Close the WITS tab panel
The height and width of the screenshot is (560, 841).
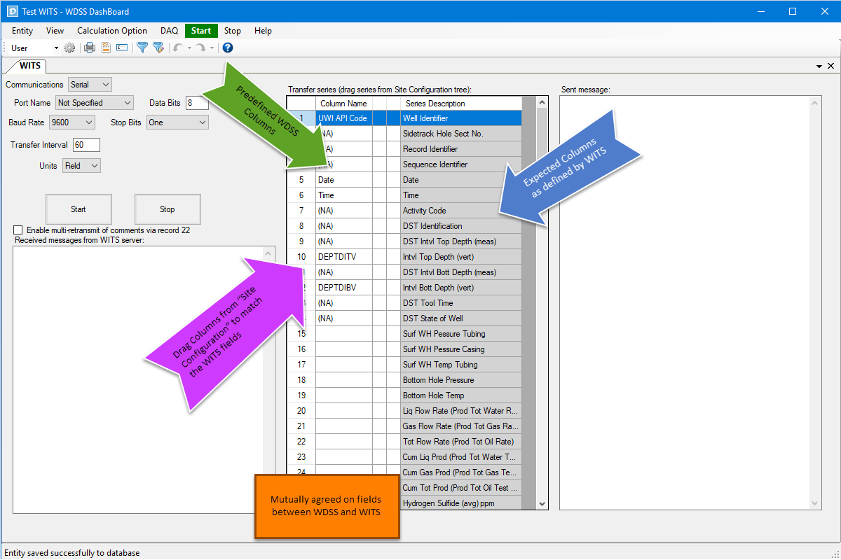(831, 66)
